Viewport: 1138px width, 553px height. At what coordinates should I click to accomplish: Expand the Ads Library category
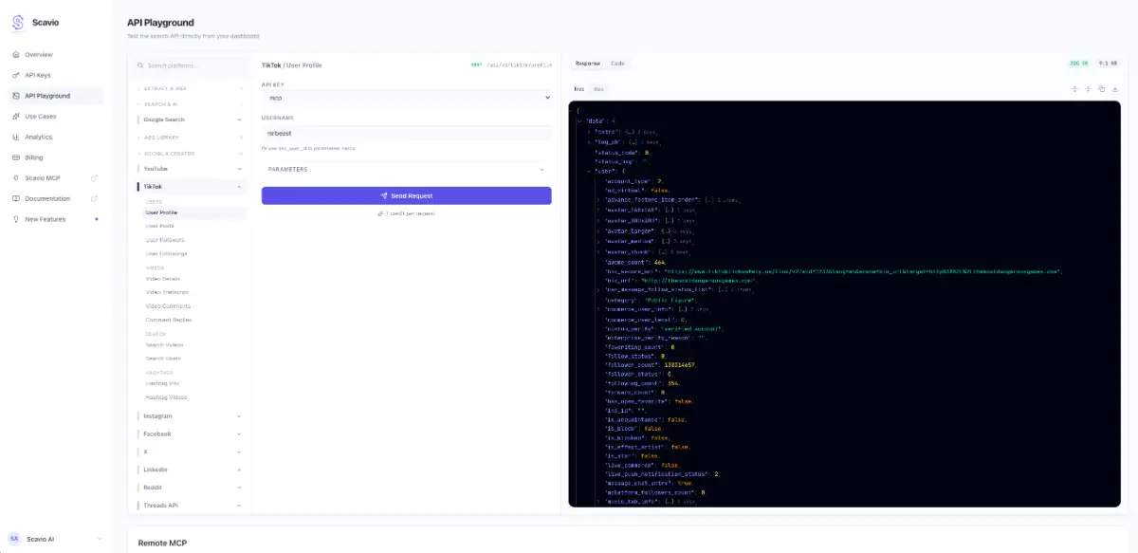[x=190, y=137]
